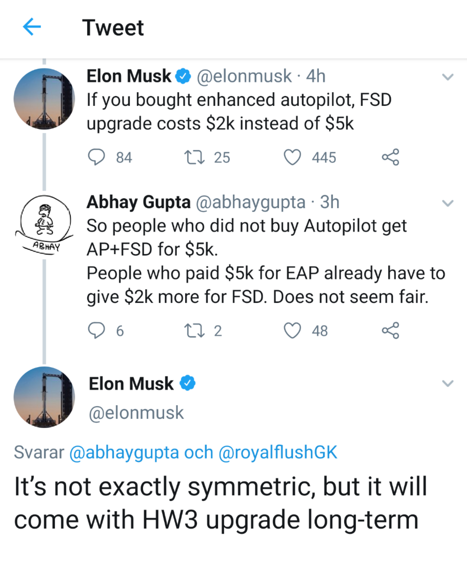This screenshot has width=467, height=561.
Task: View Abhay Gupta's profile picture
Action: (x=44, y=225)
